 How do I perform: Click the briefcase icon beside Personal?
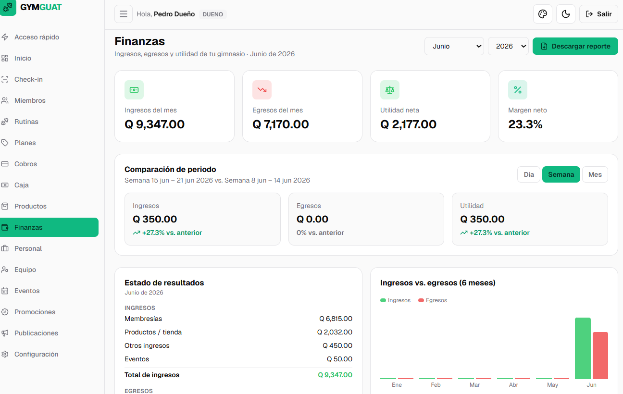click(x=5, y=248)
